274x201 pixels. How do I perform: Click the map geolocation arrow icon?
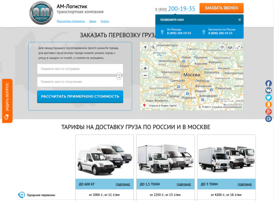pyautogui.click(x=145, y=47)
